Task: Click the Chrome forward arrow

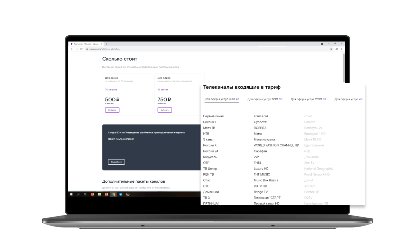Action: pos(77,49)
